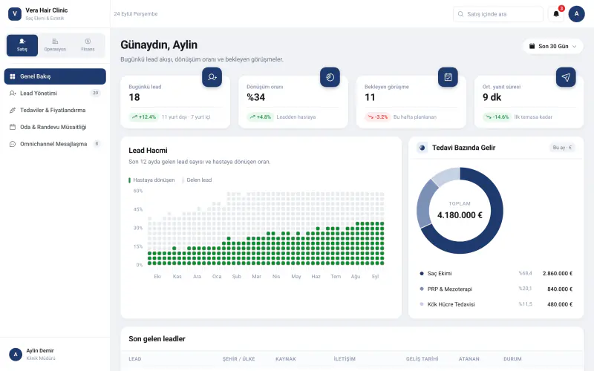Click the -14.6% trend badge

click(x=497, y=117)
